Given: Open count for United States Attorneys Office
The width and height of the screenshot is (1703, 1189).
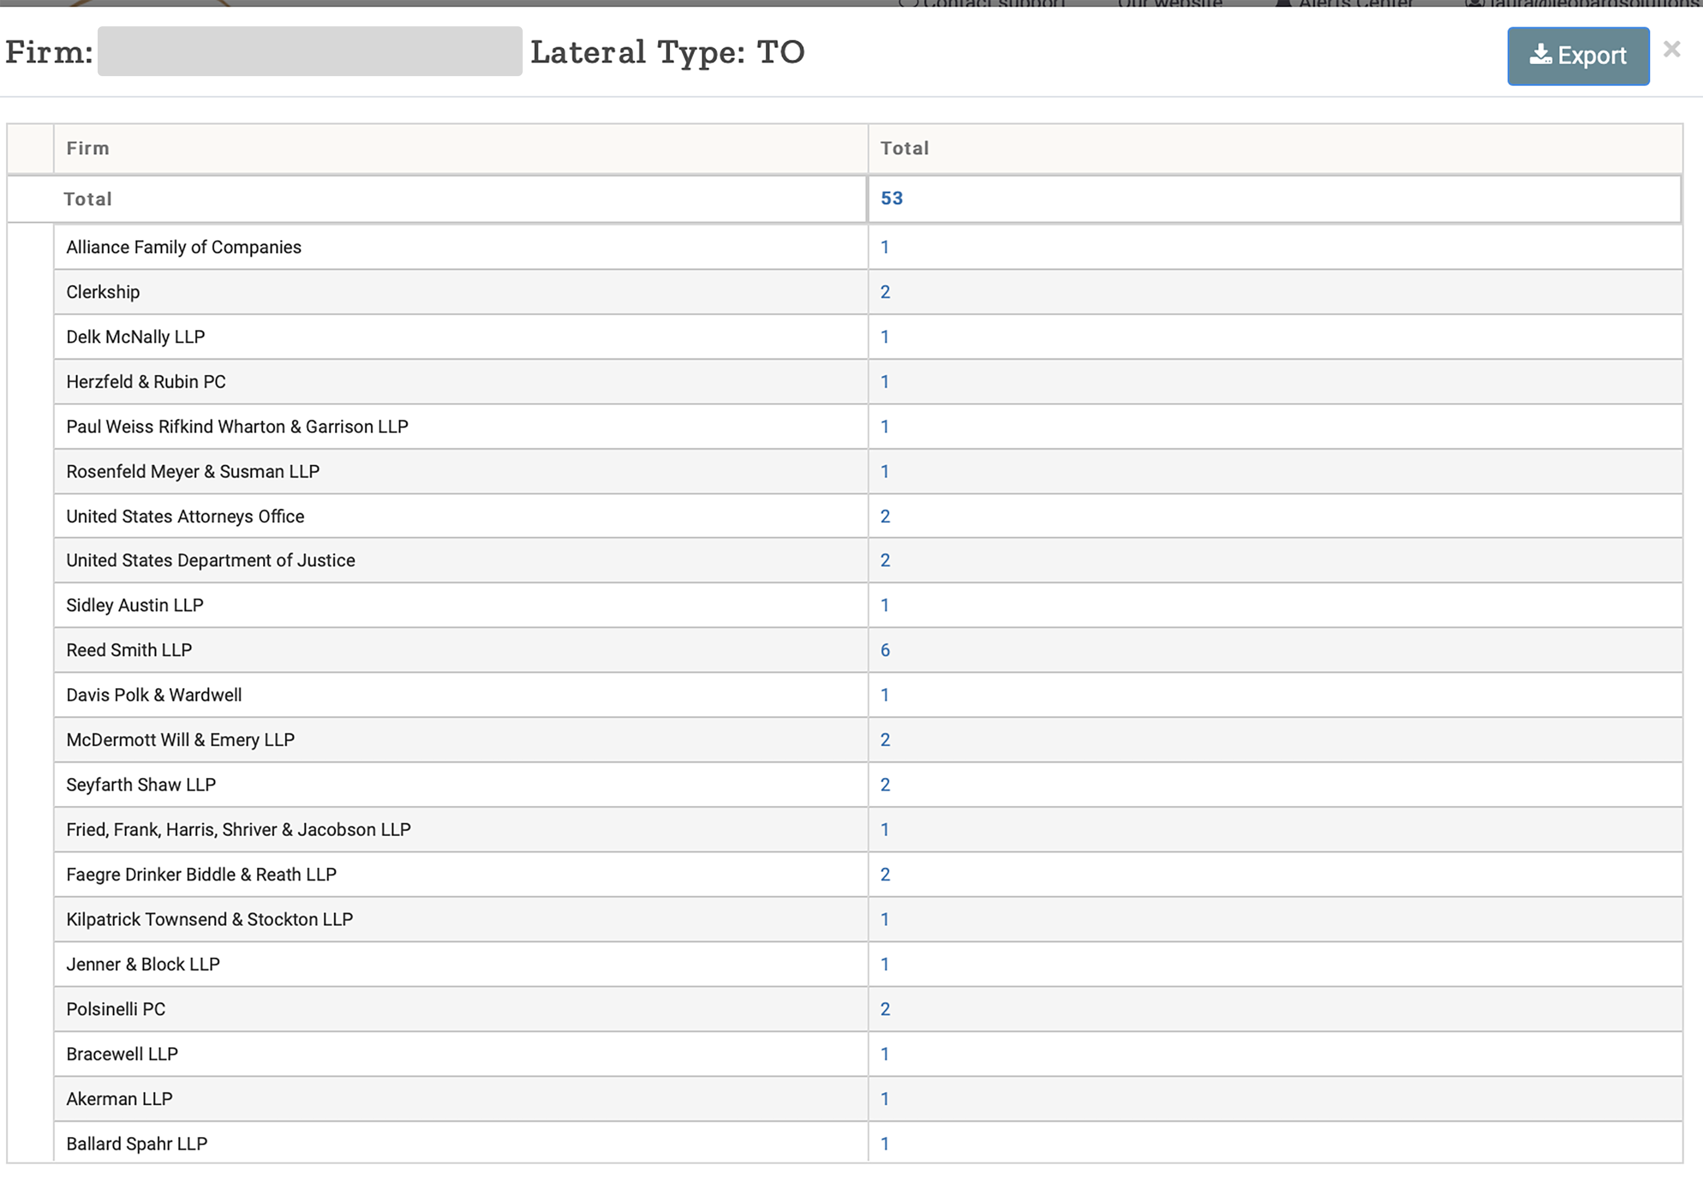Looking at the screenshot, I should point(885,517).
